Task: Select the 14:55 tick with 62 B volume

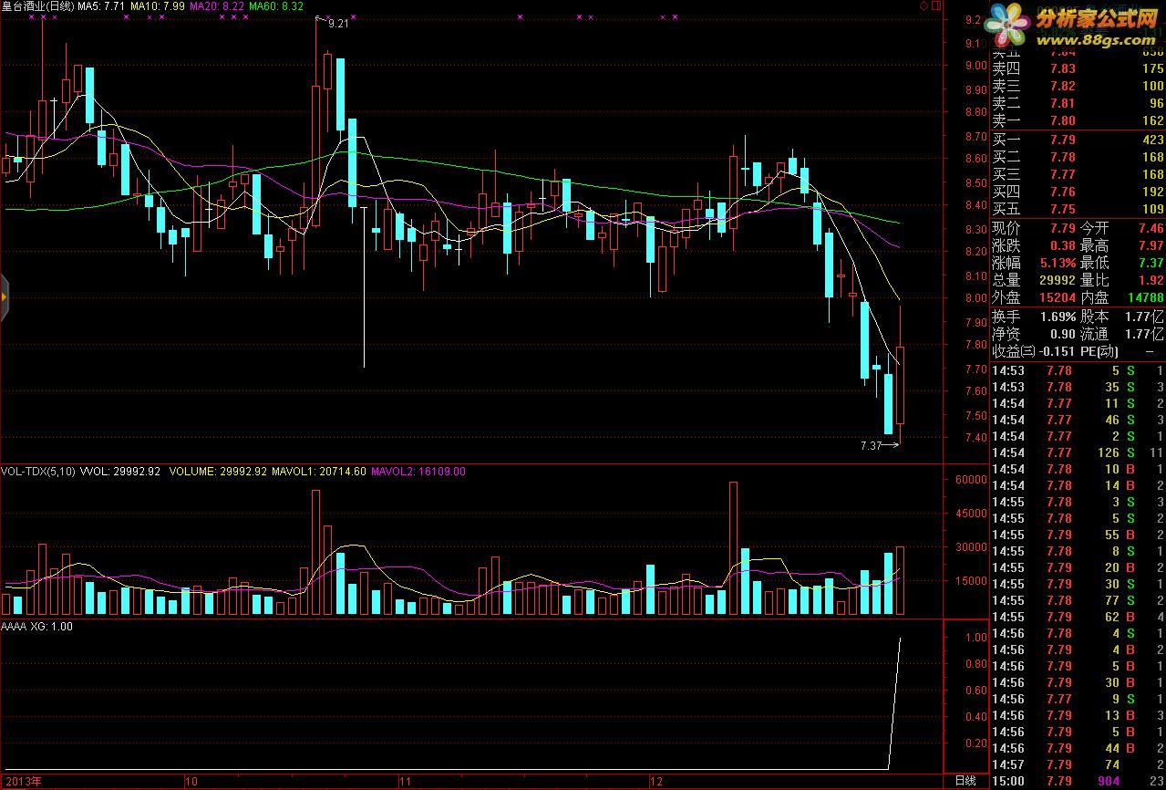Action: 1078,617
